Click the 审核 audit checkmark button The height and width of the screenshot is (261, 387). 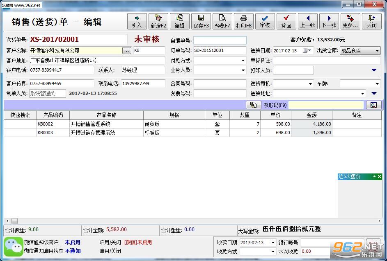pyautogui.click(x=265, y=21)
